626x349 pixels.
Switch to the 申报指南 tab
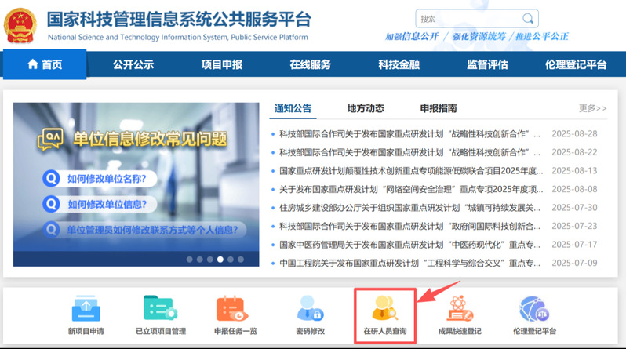pyautogui.click(x=439, y=108)
